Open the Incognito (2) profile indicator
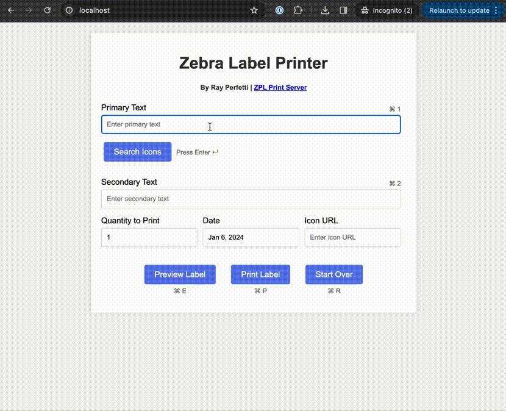 [x=387, y=10]
